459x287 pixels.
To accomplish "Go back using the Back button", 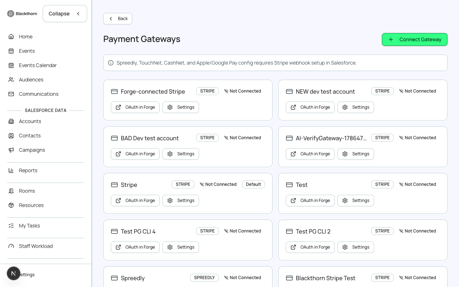I will 118,19.
